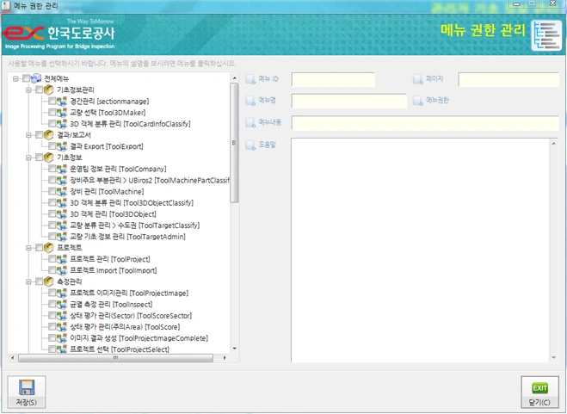The height and width of the screenshot is (414, 567).
Task: Click the icon beside 결과 Export [ToolExport]
Action: pyautogui.click(x=62, y=146)
